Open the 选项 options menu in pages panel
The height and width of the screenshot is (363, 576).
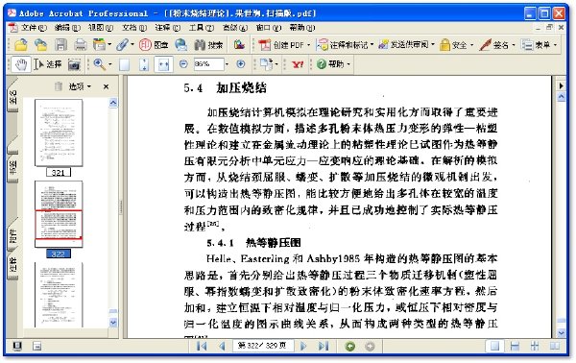[x=80, y=86]
